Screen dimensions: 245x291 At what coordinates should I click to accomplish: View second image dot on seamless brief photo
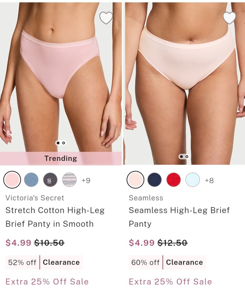click(187, 156)
